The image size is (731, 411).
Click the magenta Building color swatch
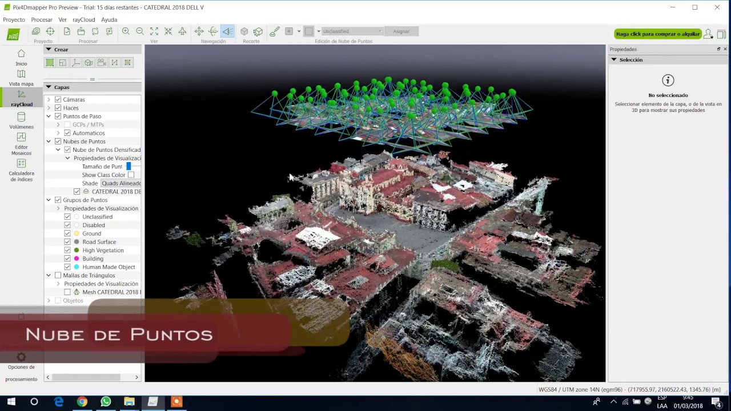click(77, 259)
